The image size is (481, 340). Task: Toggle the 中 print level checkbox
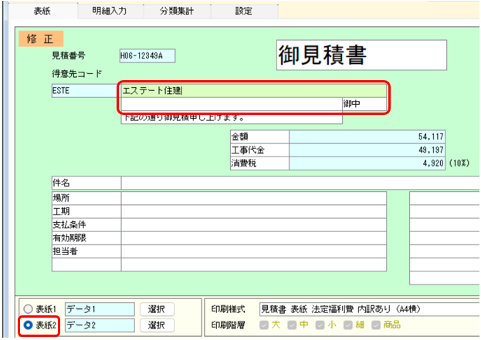click(x=292, y=325)
